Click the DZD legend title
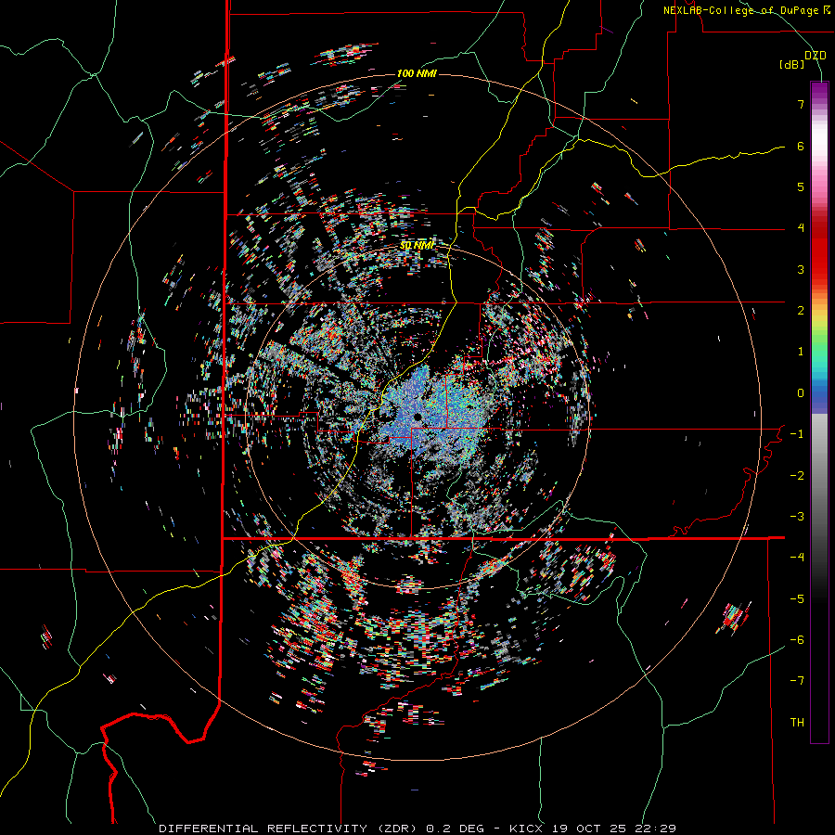The height and width of the screenshot is (835, 835). [x=815, y=56]
